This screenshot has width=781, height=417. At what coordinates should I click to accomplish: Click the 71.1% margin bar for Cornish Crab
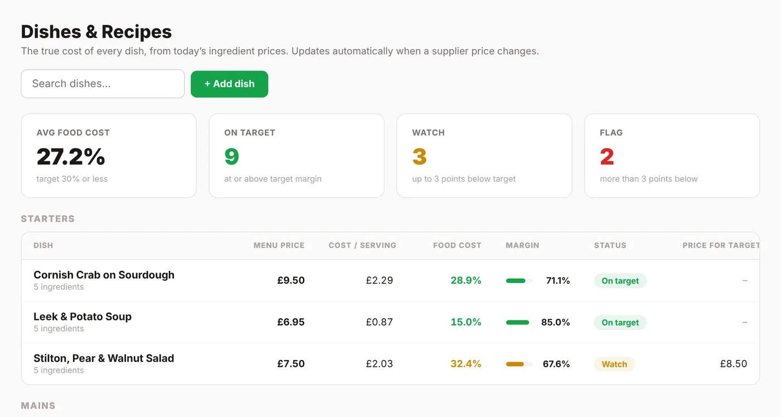[x=519, y=281]
